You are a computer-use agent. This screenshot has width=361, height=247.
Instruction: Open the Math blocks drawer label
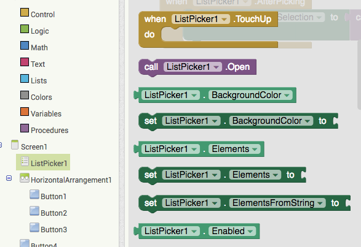pyautogui.click(x=39, y=48)
